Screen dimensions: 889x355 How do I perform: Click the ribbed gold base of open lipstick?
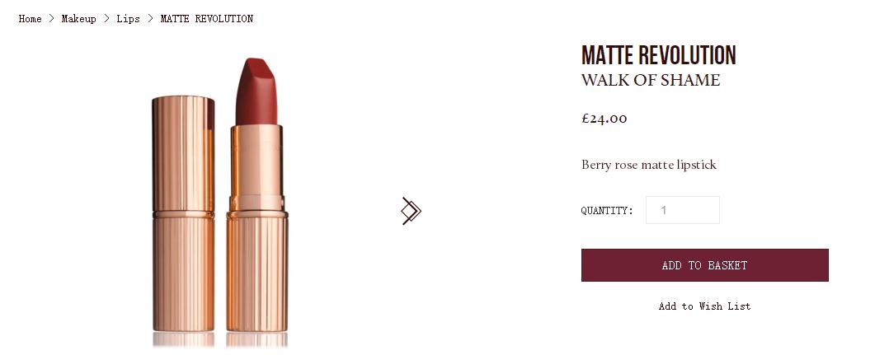[256, 272]
